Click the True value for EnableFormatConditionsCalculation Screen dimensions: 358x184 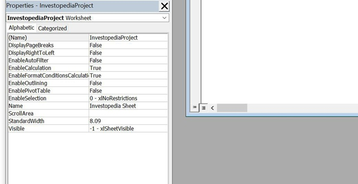(x=128, y=75)
